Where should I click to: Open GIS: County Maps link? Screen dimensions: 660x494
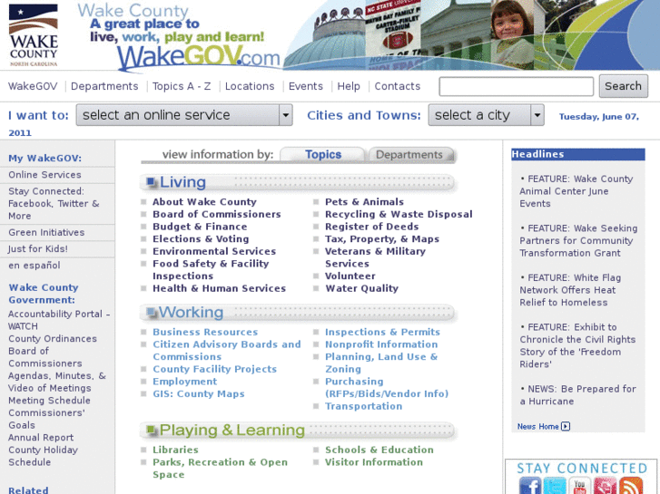pos(199,394)
